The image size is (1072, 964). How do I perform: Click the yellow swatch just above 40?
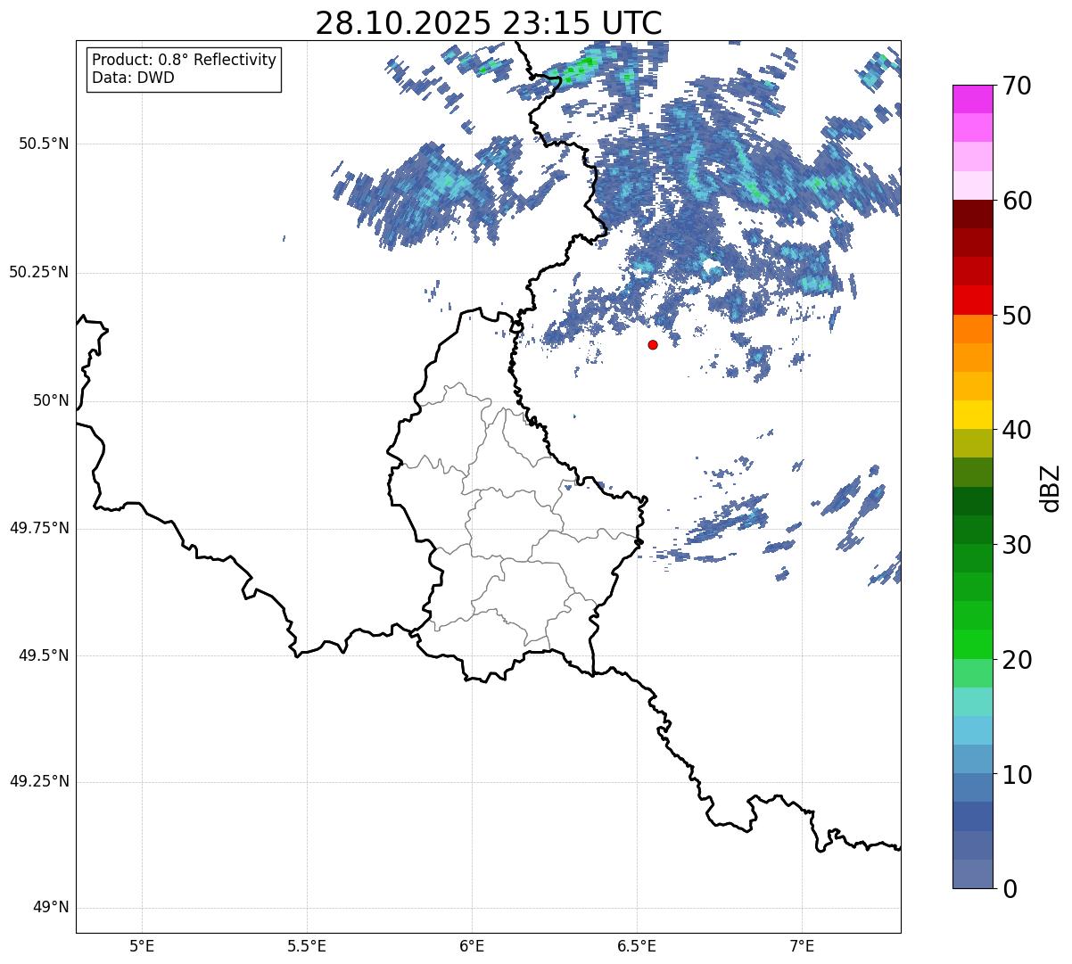coord(973,416)
